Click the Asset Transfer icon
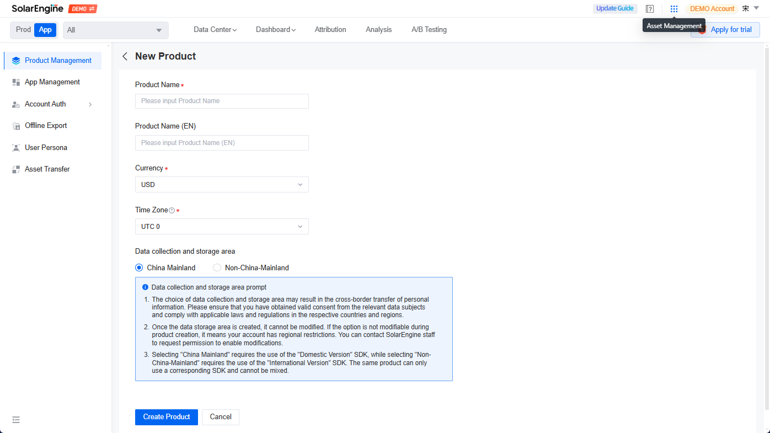This screenshot has width=770, height=433. 16,169
